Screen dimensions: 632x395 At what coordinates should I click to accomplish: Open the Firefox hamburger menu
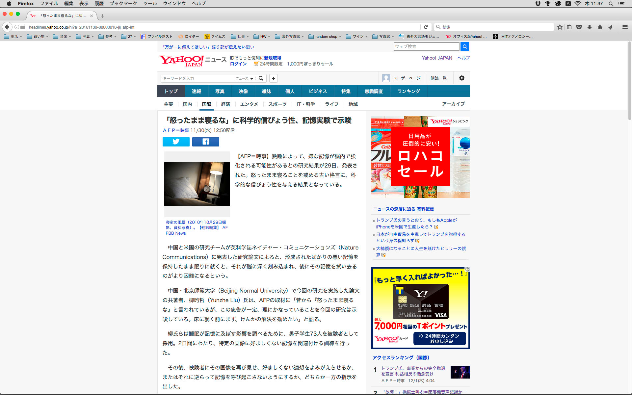tap(625, 27)
